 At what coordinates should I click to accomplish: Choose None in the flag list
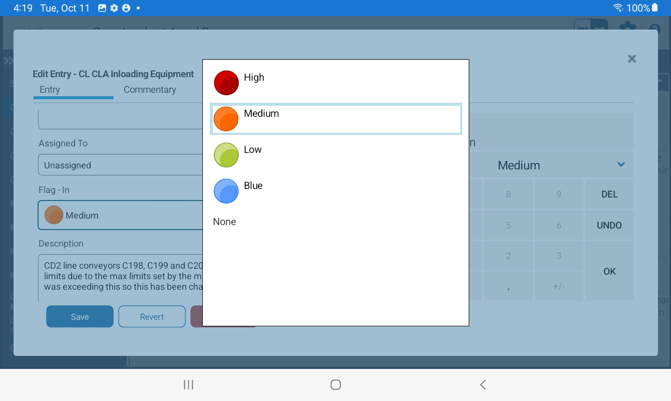coord(335,222)
